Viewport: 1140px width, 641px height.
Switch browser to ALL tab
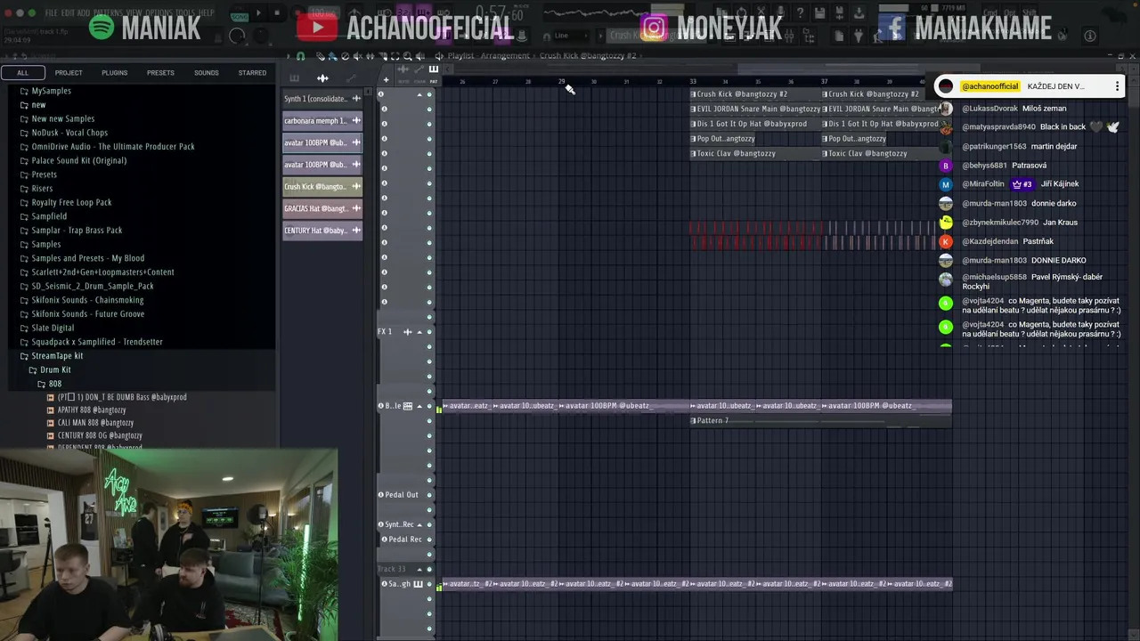click(22, 73)
